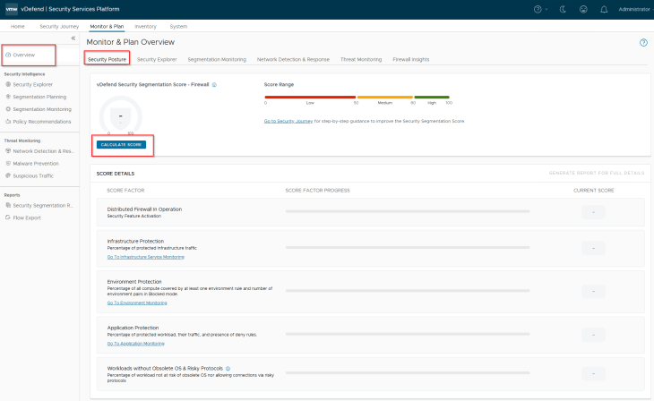Click the feedback smiley face icon
The image size is (654, 401).
click(x=582, y=9)
